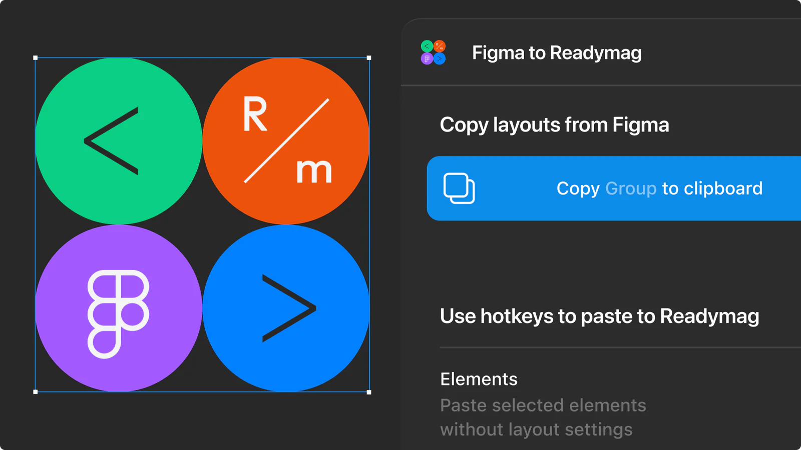The height and width of the screenshot is (450, 801).
Task: Click the Elements label
Action: click(479, 379)
